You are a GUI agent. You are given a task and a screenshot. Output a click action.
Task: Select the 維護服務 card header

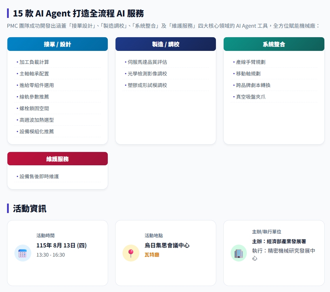(58, 159)
